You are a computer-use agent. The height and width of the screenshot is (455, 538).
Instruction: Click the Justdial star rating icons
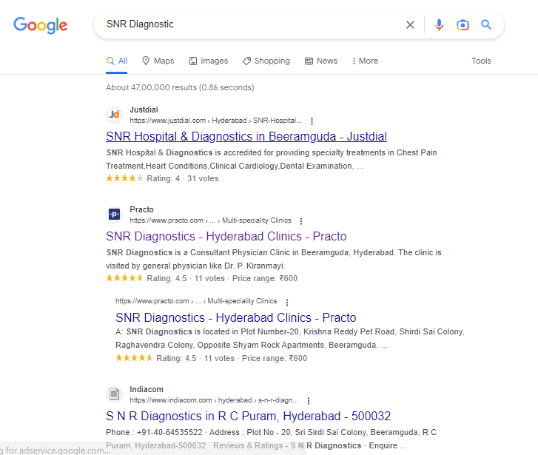[x=124, y=178]
